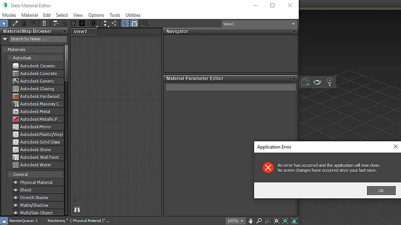This screenshot has height=225, width=401.
Task: Select Autodesk Hardwood material
Action: [38, 96]
